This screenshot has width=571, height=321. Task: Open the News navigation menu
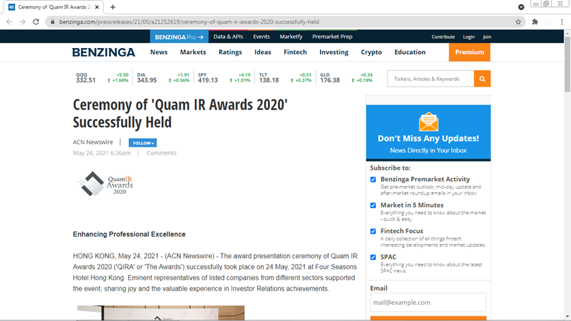click(159, 52)
